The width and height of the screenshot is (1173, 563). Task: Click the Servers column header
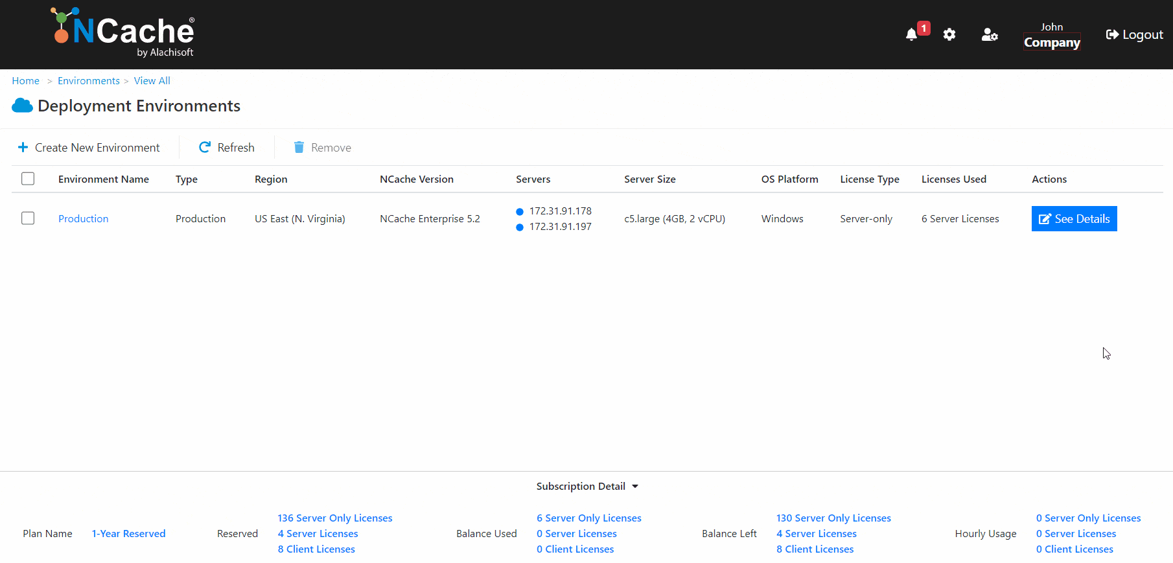coord(533,179)
